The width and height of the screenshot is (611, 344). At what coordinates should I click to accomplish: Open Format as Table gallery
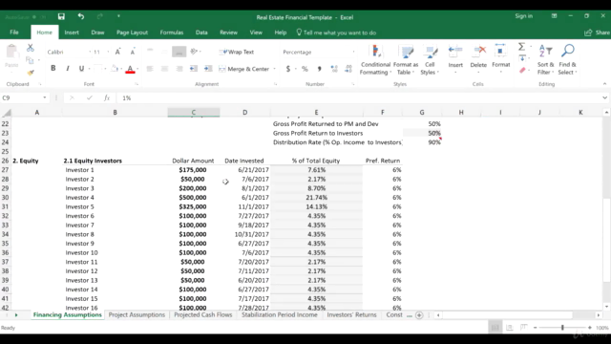[406, 59]
